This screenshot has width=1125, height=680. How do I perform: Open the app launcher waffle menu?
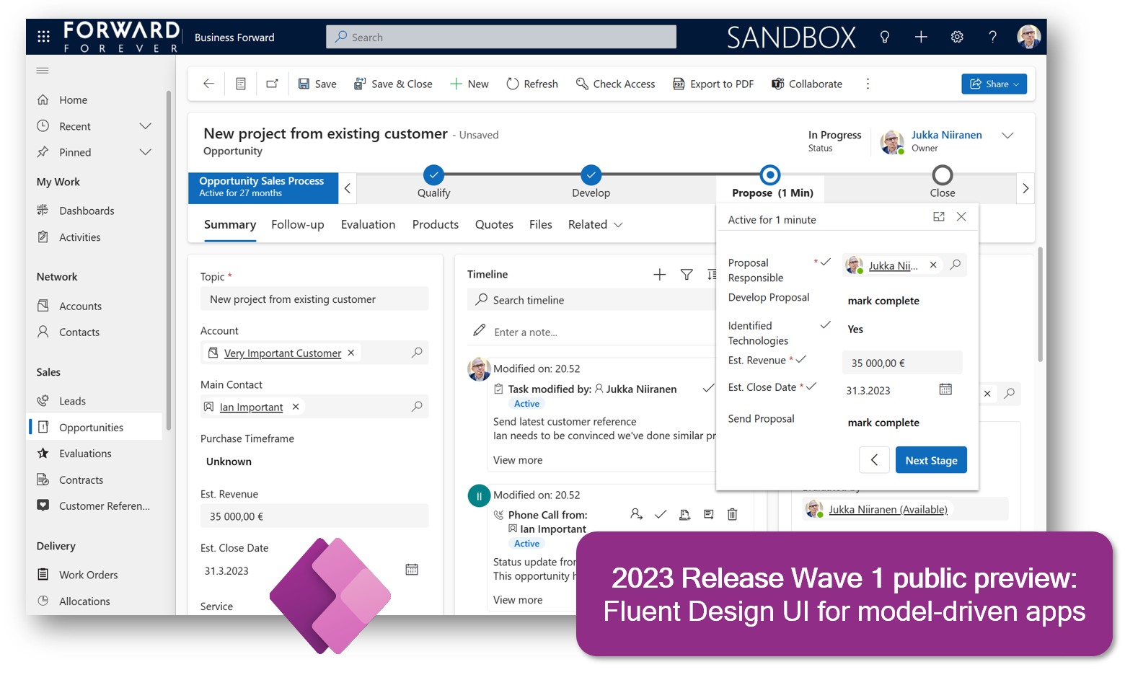(43, 36)
